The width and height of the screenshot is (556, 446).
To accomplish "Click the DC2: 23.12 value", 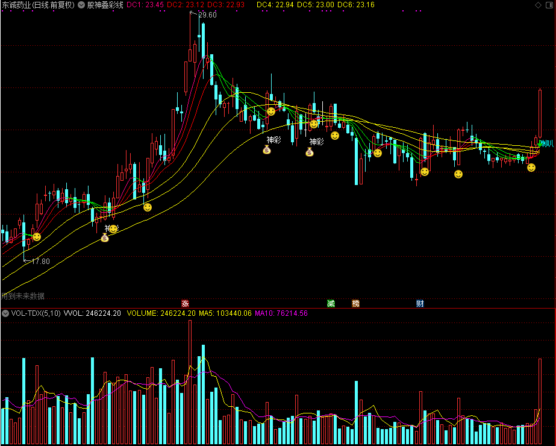I will point(186,5).
